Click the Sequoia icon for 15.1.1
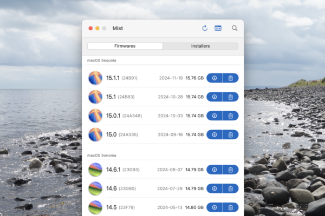 point(95,78)
